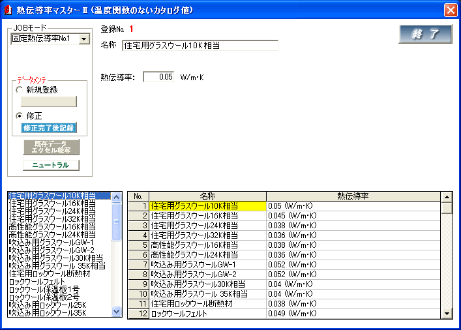
Task: Close the window with red X button
Action: tap(450, 10)
